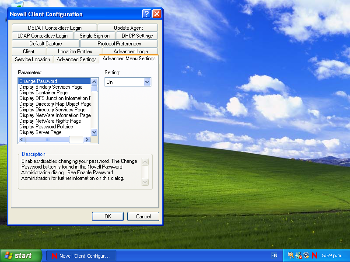
Task: Select Display Password Policies parameter
Action: coord(54,127)
